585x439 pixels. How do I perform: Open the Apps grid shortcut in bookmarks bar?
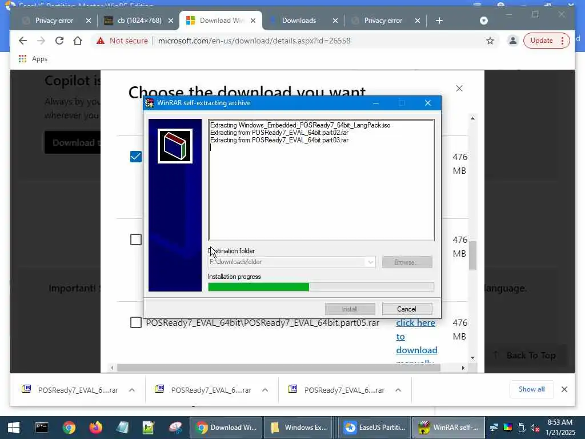pyautogui.click(x=22, y=59)
